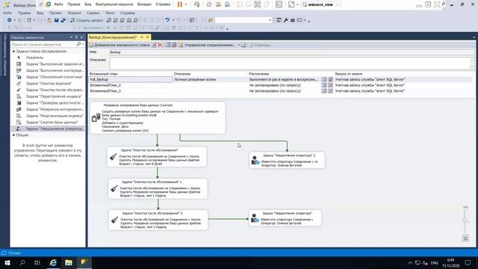Open the Окно menu
Screen dimensions: 478x269
(110, 13)
